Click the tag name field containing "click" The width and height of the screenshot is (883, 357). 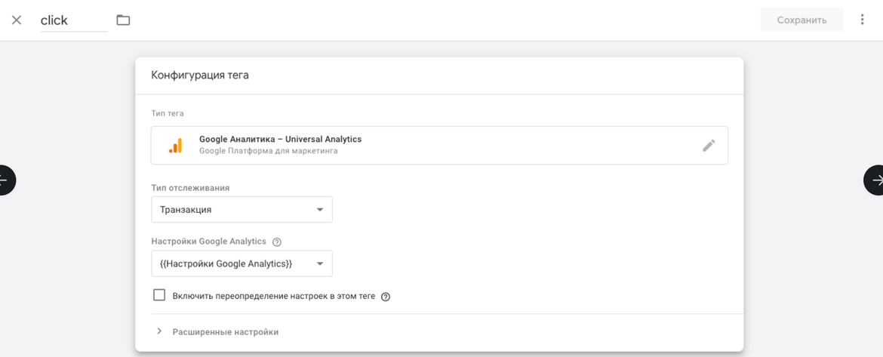click(72, 20)
